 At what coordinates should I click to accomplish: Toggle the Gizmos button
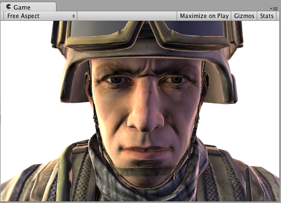(x=244, y=16)
